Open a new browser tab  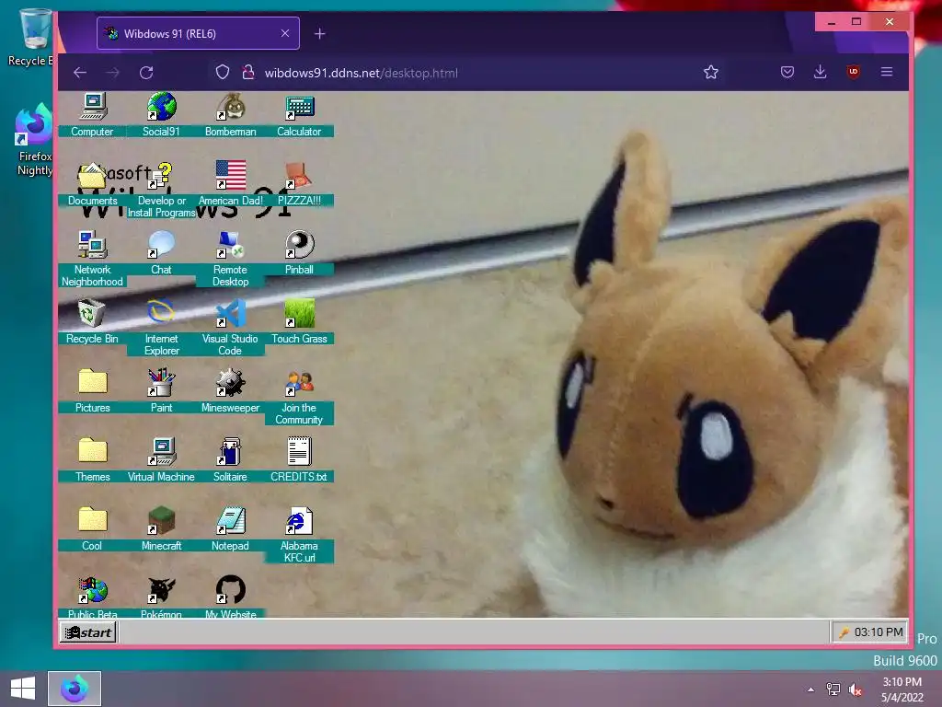pyautogui.click(x=319, y=34)
